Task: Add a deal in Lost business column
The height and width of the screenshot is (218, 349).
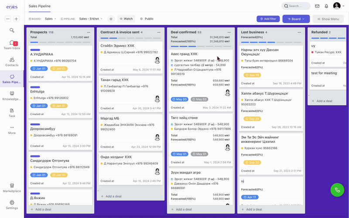Action: point(252,209)
